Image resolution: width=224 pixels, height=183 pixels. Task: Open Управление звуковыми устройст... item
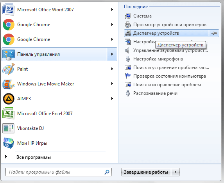tap(170, 50)
